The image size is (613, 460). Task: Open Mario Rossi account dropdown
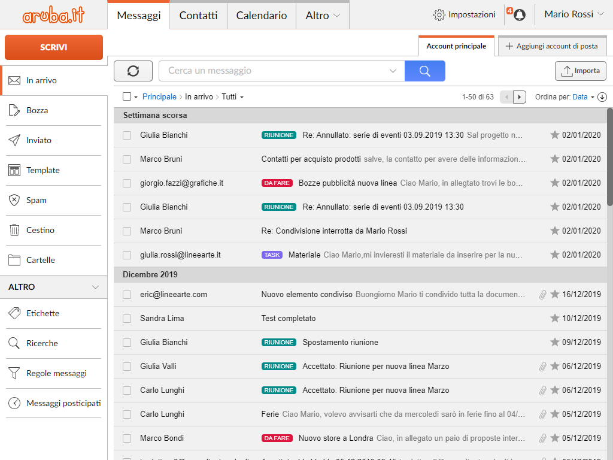click(574, 14)
